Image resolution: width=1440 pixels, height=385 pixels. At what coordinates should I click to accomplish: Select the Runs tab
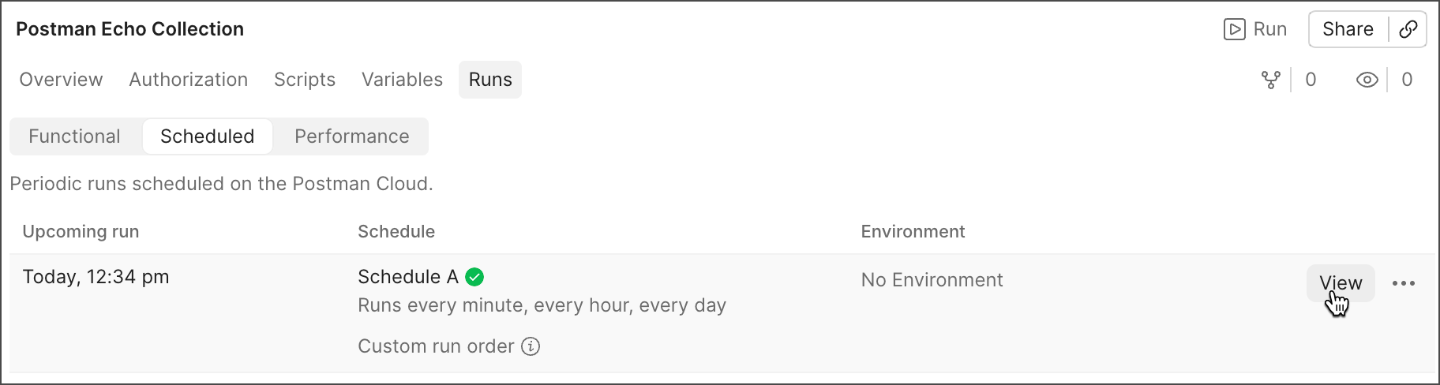pos(490,80)
